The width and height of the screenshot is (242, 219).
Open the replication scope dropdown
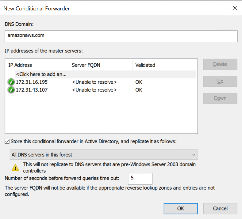coord(104,155)
